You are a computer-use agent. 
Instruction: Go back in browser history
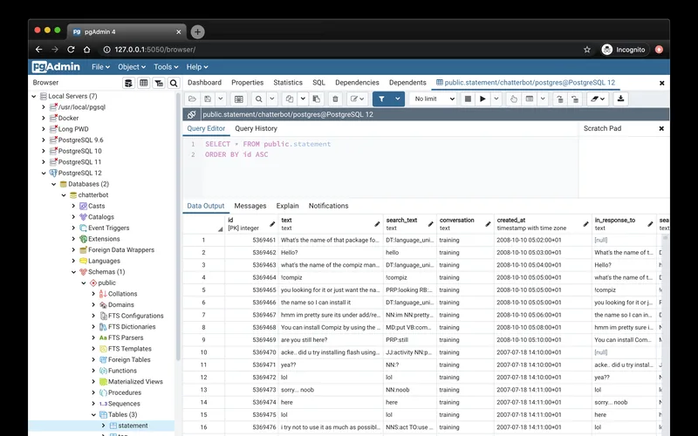[38, 50]
